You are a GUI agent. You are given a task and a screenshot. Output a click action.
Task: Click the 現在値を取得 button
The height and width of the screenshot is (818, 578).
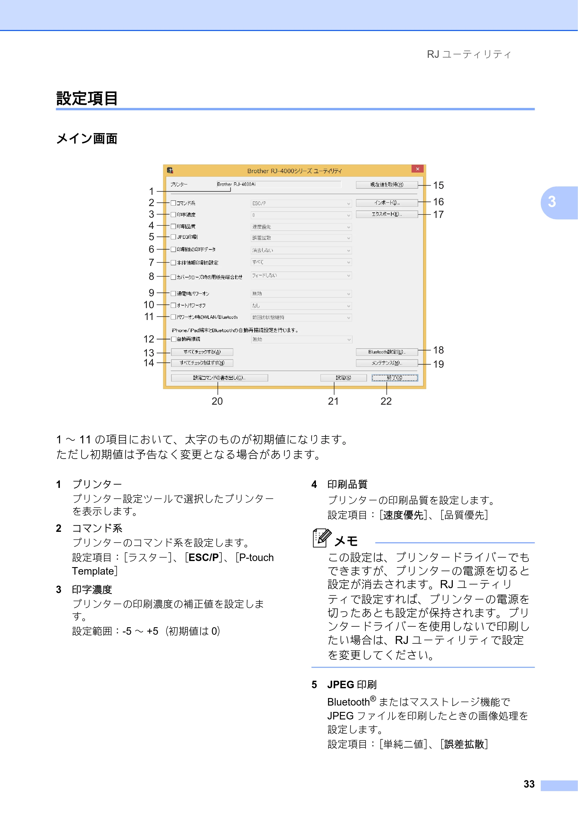point(387,184)
